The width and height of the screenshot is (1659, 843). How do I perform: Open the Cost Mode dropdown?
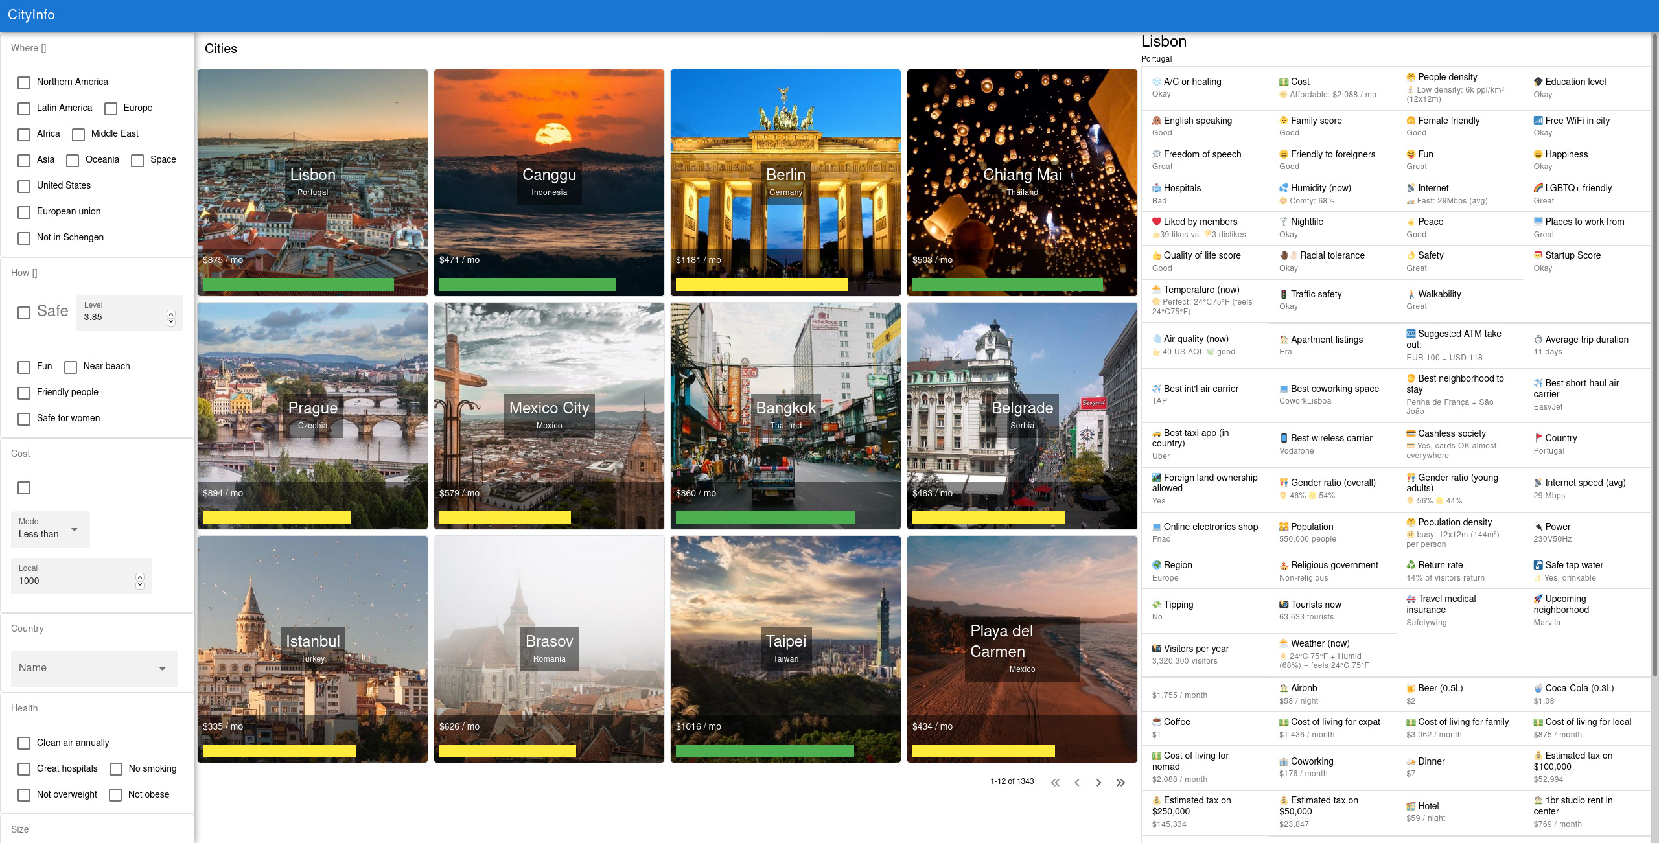coord(50,529)
